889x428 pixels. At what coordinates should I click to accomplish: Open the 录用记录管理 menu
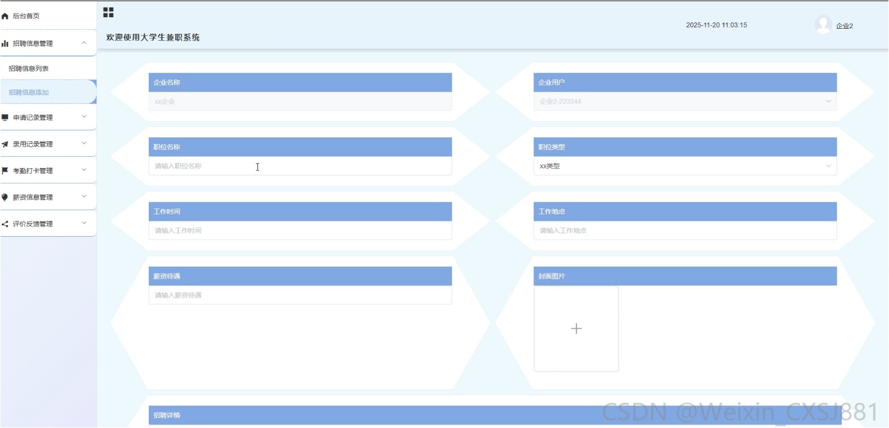tap(48, 144)
